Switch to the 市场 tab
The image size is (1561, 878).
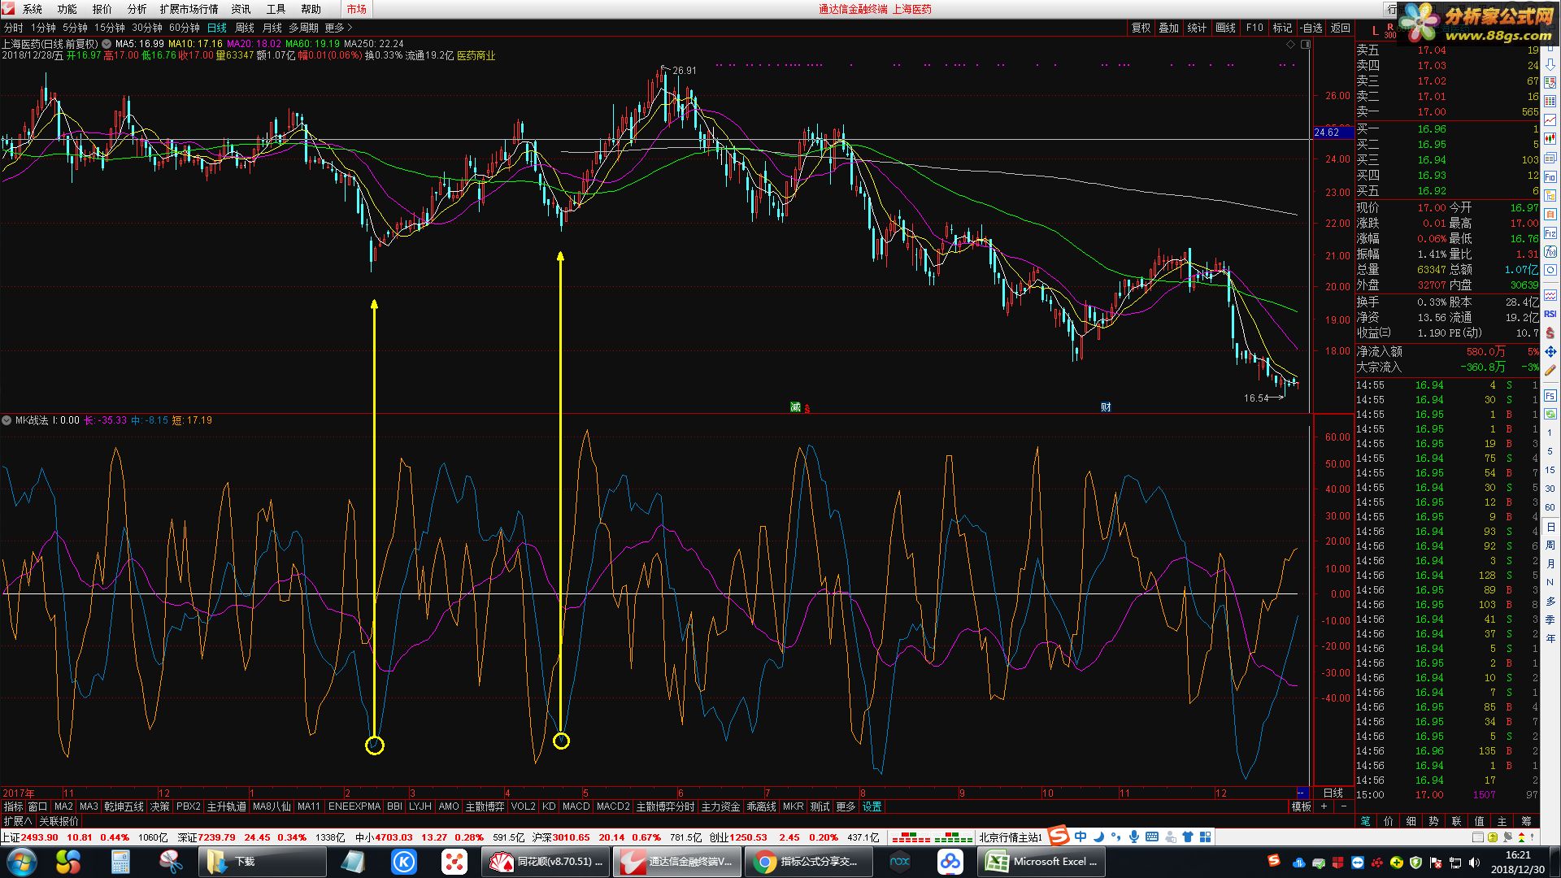coord(356,9)
